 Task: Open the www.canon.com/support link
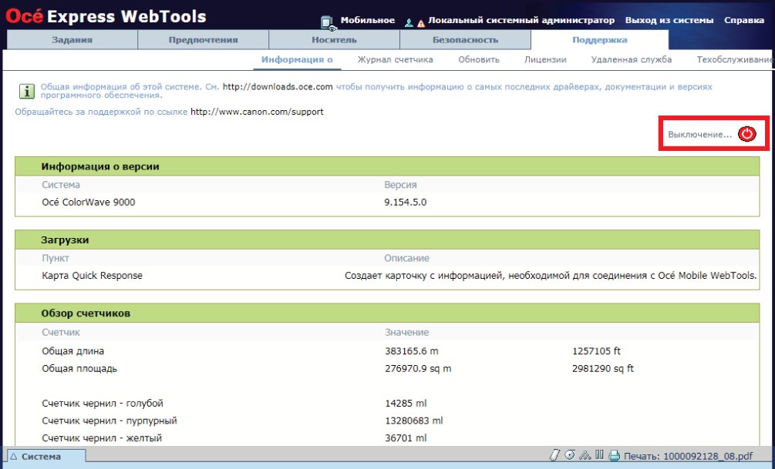coord(257,112)
